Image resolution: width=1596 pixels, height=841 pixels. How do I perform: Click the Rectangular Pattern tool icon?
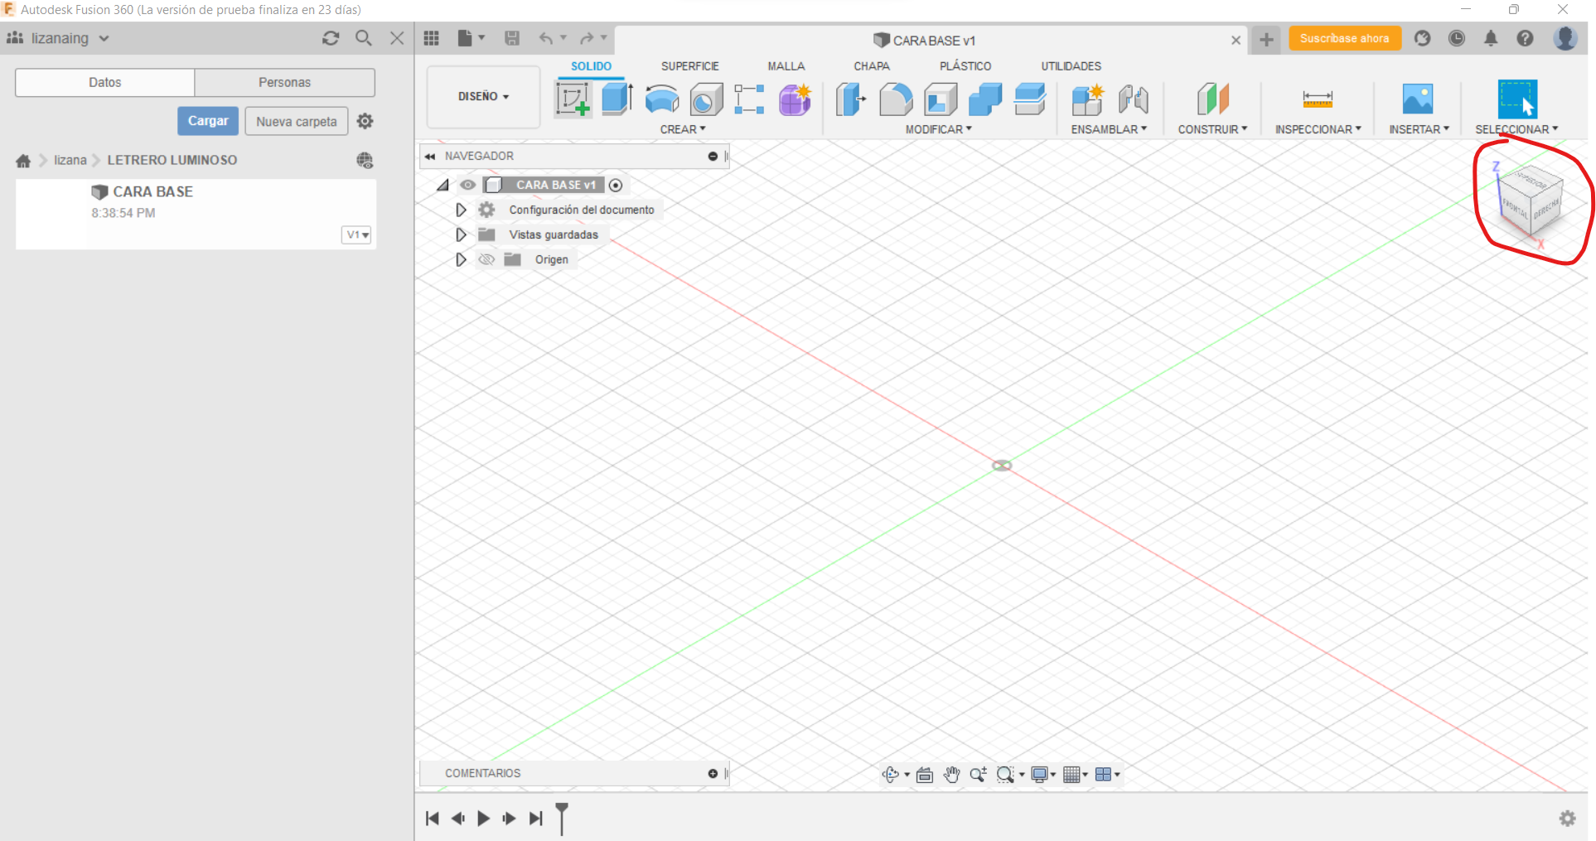tap(749, 99)
